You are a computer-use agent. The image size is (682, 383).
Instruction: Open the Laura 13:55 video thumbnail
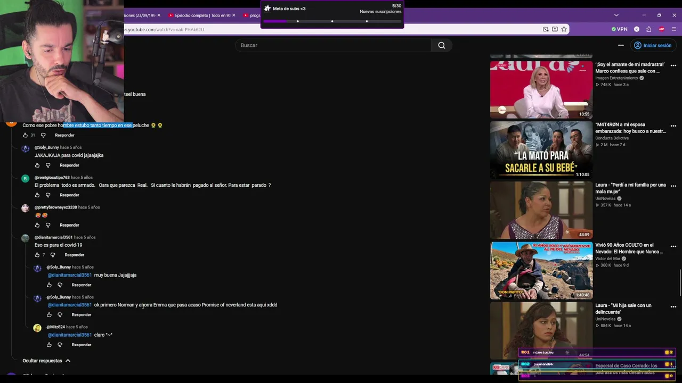(x=541, y=89)
